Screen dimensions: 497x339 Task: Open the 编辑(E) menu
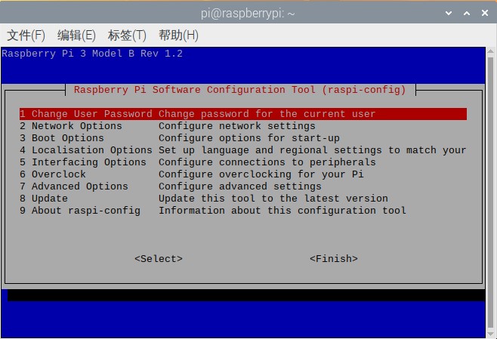76,35
